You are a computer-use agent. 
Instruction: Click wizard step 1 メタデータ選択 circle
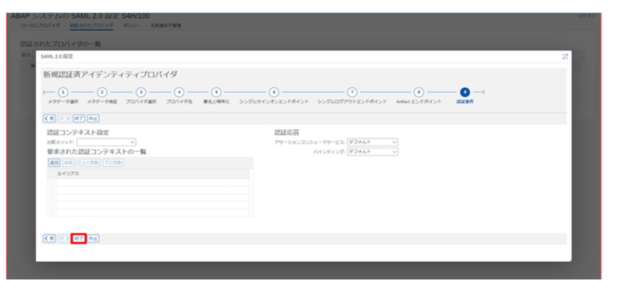coord(63,92)
